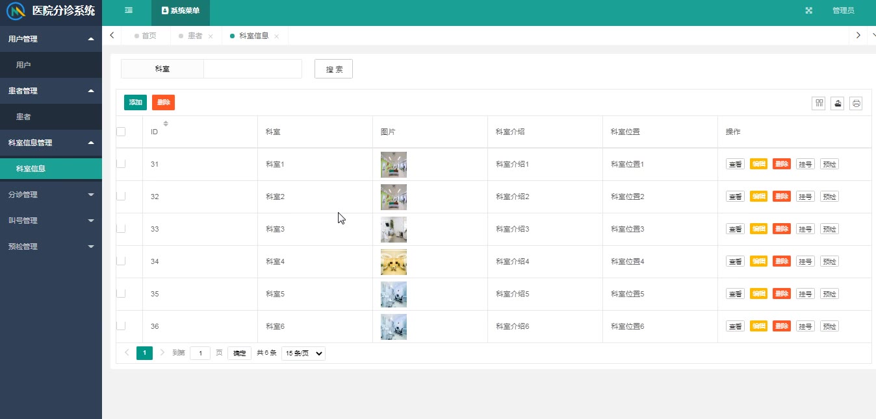Check the checkbox for row 31
Screen dimensions: 876x419
click(x=121, y=163)
